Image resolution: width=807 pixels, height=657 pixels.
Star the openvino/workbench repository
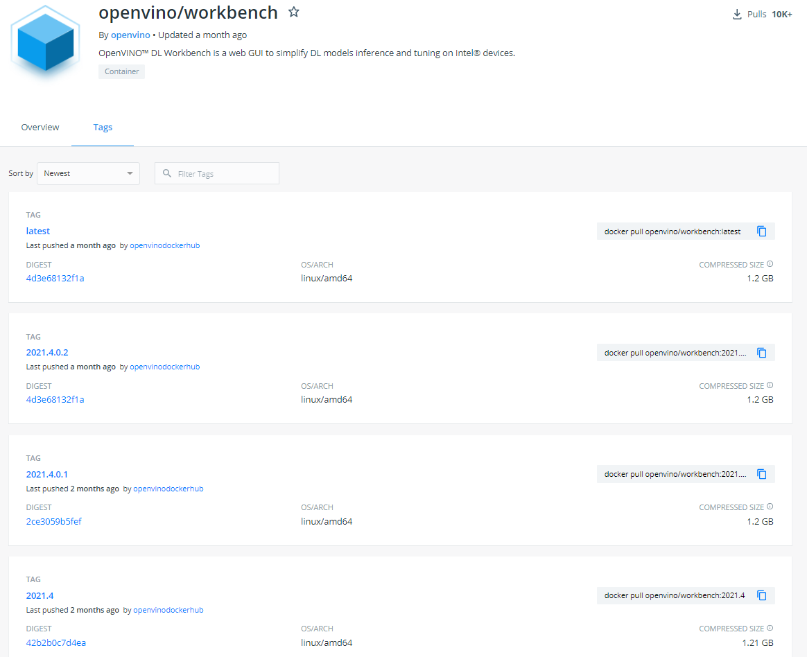click(293, 11)
